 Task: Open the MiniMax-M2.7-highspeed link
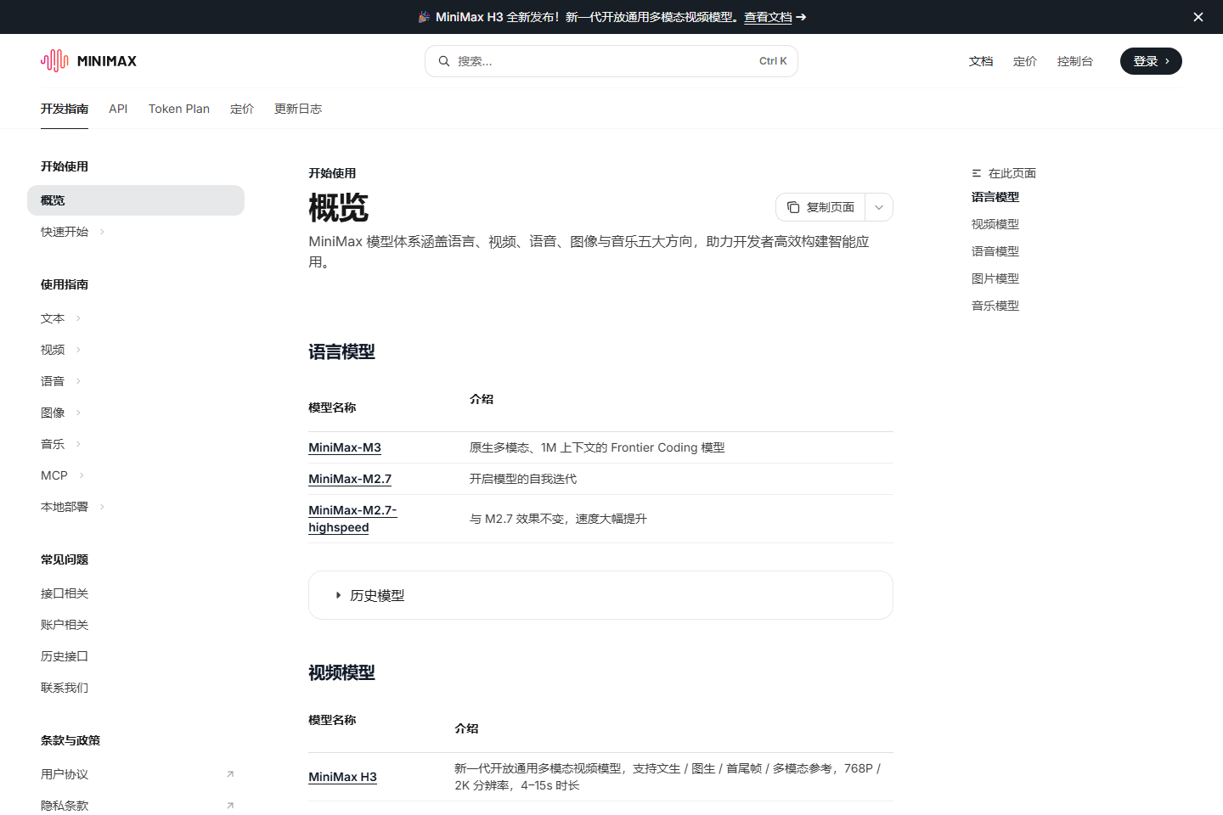[x=352, y=519]
